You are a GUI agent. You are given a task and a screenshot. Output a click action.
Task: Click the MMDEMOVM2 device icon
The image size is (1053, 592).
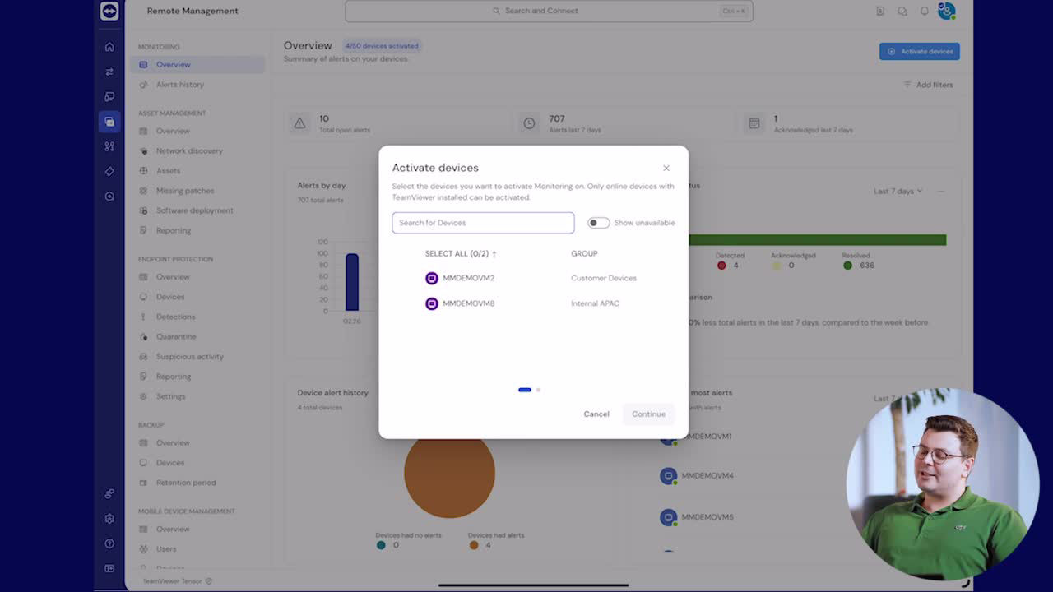(x=432, y=278)
